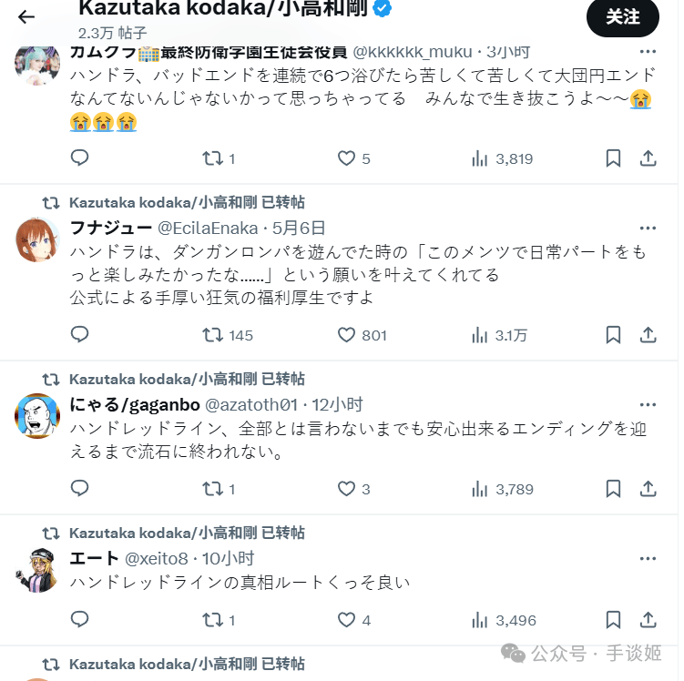Screen dimensions: 684x681
Task: View analytics of post with 3,819 views
Action: [x=502, y=158]
